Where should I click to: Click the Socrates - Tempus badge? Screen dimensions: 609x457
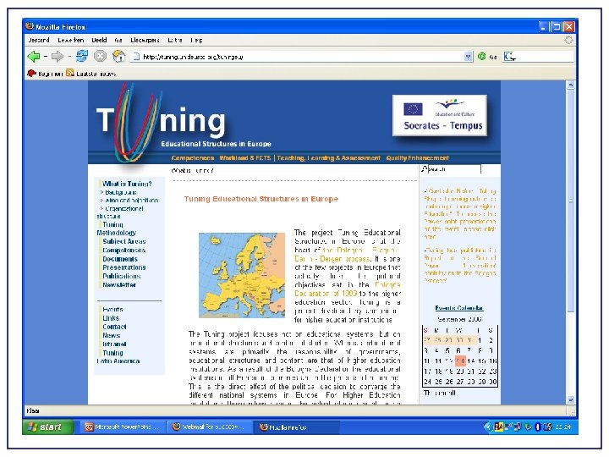tap(440, 115)
